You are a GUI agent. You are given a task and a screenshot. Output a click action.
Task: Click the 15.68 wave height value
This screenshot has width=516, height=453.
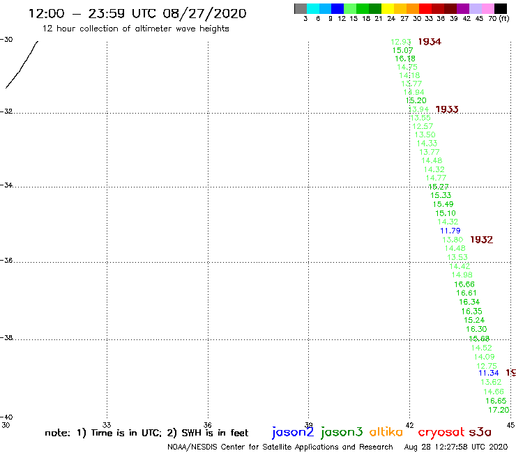pyautogui.click(x=479, y=339)
